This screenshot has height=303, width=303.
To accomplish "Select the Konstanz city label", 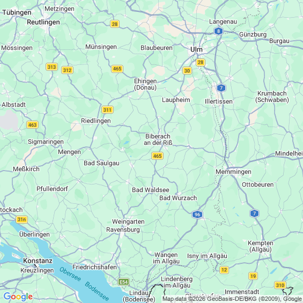I will point(38,261).
